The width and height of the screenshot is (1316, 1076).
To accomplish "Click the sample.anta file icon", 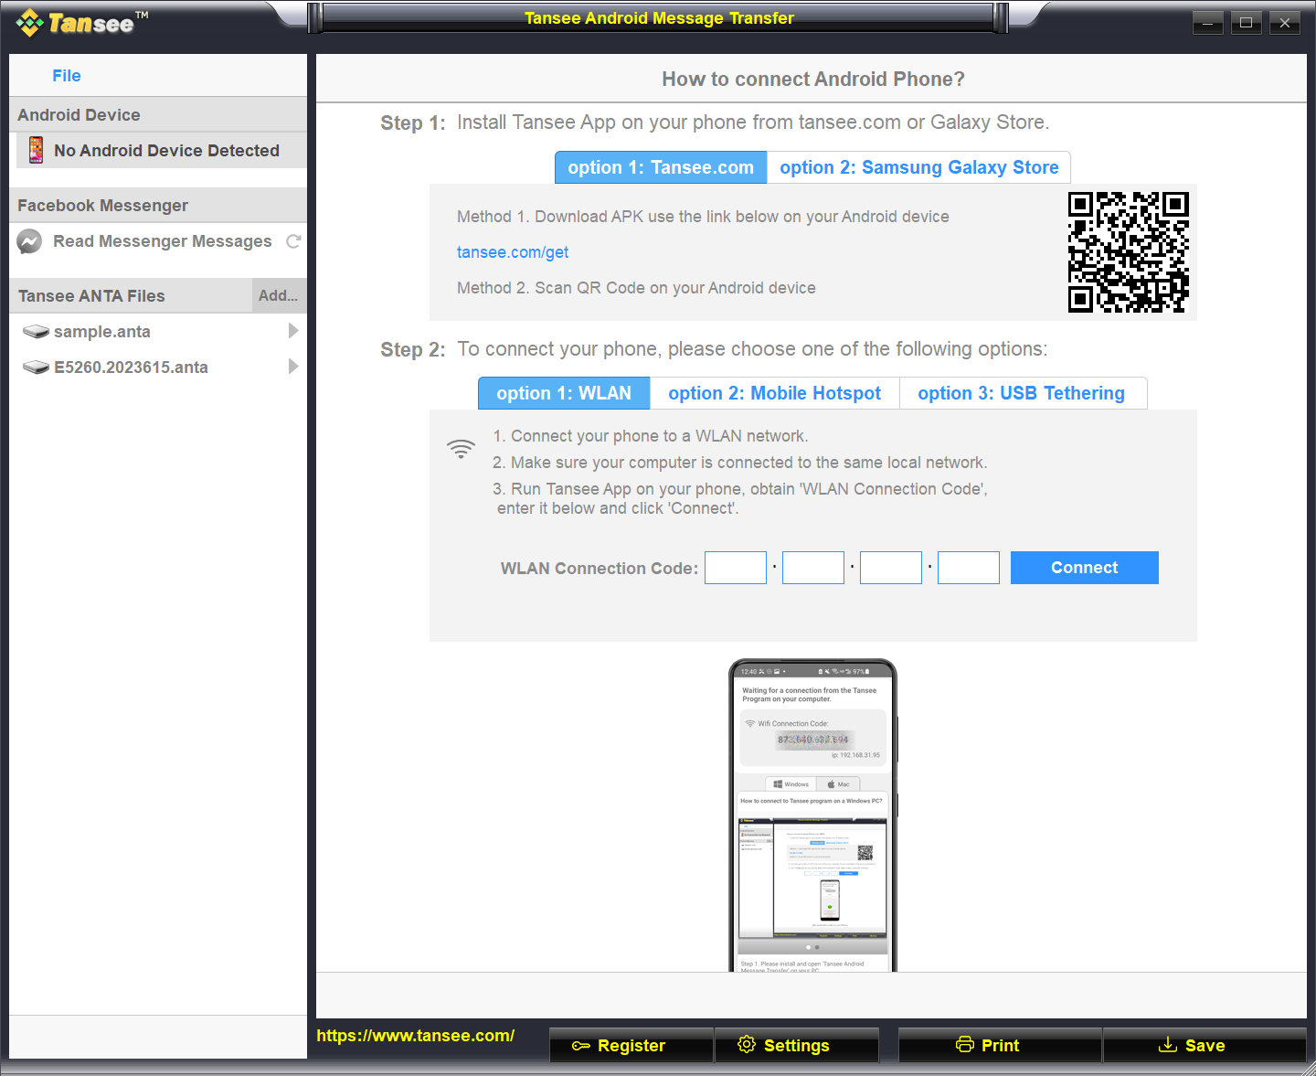I will pyautogui.click(x=36, y=332).
